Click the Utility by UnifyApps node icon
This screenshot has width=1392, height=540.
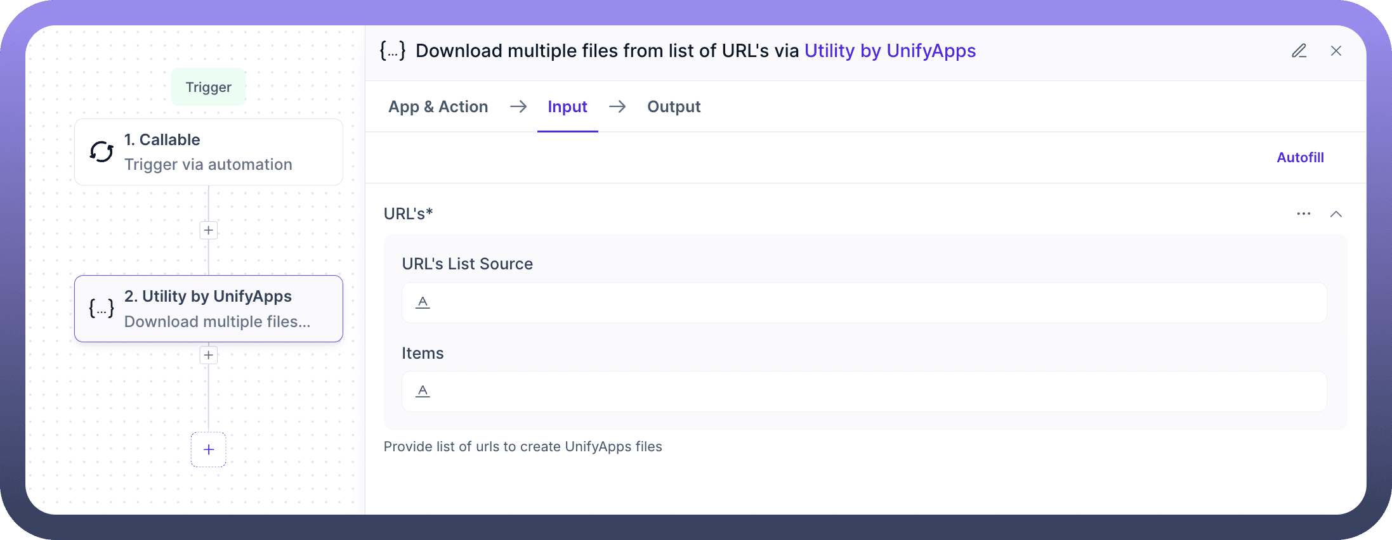coord(102,309)
